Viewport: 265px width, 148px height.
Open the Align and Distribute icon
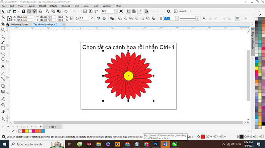click(x=238, y=18)
